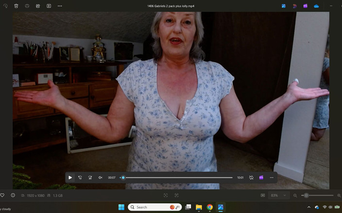Click the blue playback position knob

[x=123, y=178]
